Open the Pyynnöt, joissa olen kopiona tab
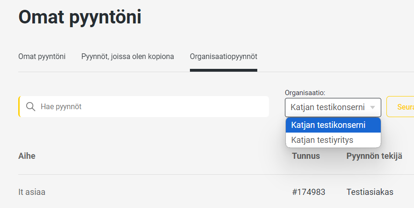The image size is (414, 208). pyautogui.click(x=128, y=56)
